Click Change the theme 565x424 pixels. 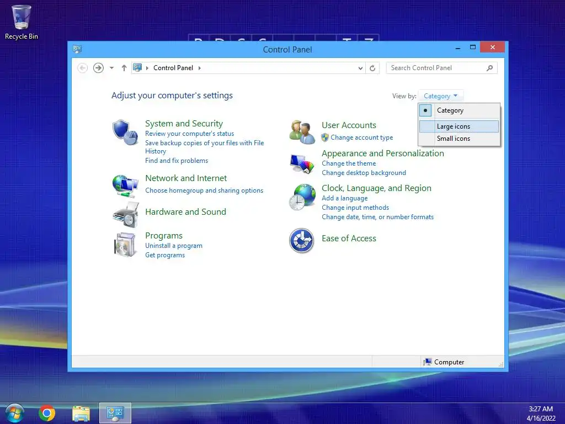[349, 163]
